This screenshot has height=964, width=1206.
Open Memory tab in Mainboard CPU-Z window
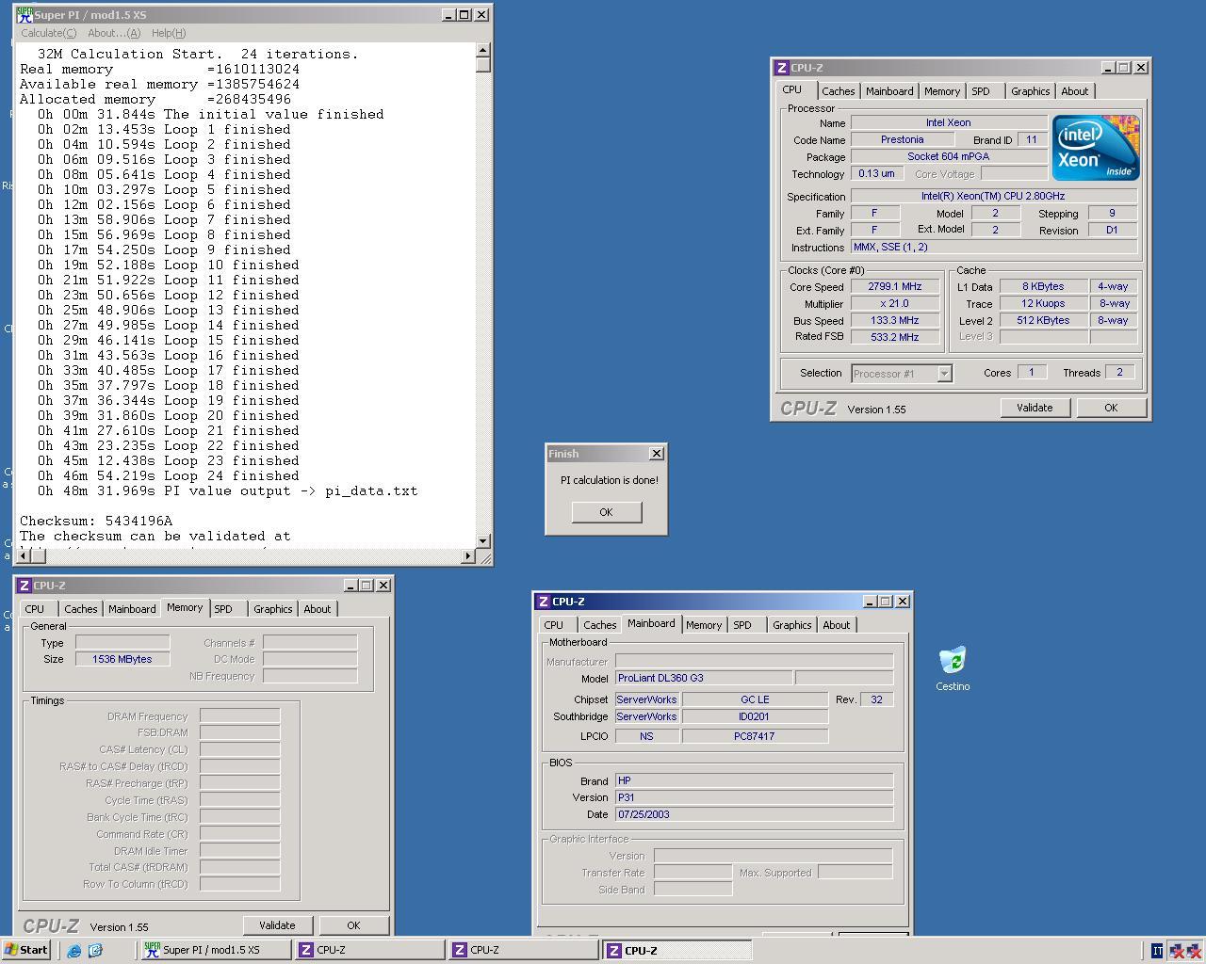(704, 625)
